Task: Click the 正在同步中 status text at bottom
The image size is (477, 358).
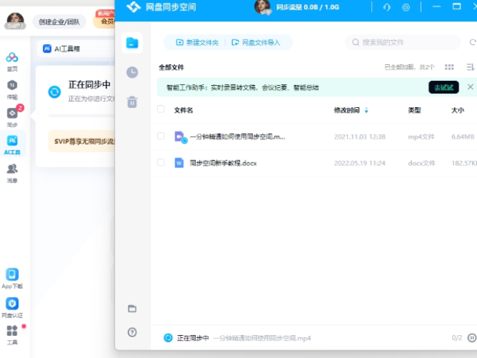Action: pos(193,338)
